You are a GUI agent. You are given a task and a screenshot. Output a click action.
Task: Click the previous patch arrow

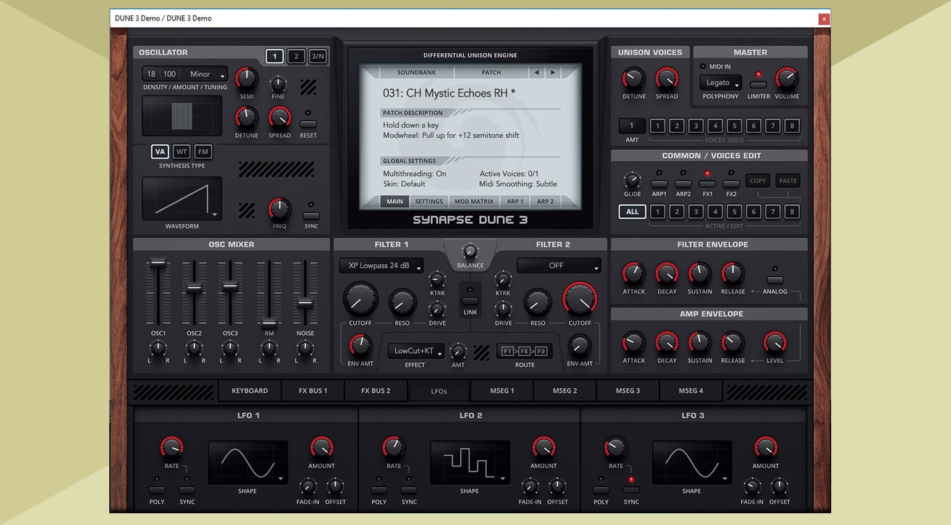pos(536,72)
